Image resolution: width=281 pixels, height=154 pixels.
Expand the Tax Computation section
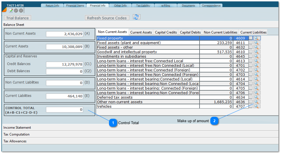[16, 134]
